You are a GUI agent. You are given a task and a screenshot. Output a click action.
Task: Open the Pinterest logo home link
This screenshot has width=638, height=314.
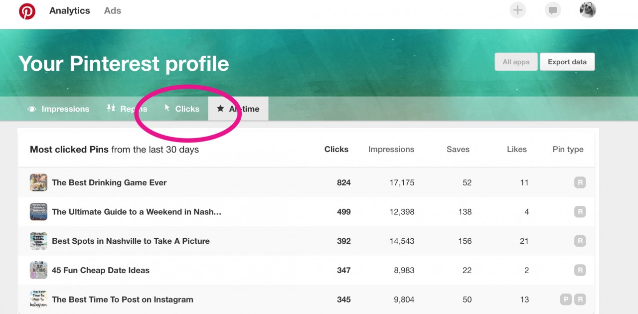(27, 11)
